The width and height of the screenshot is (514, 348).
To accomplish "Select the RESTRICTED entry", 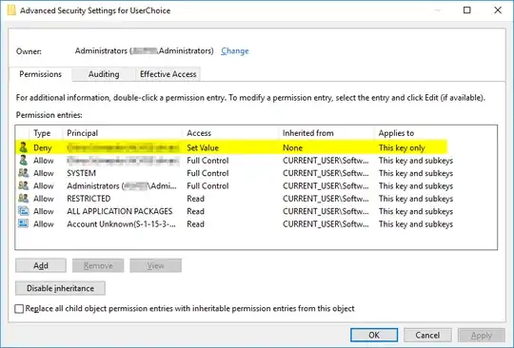I will pyautogui.click(x=235, y=199).
